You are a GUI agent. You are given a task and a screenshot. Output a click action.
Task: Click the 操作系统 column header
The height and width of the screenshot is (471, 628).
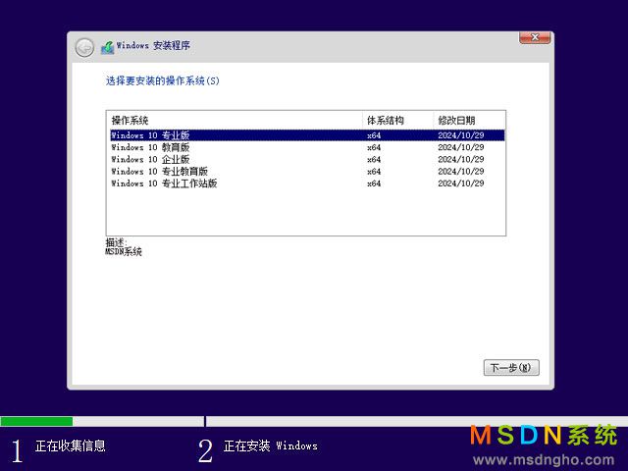(x=235, y=120)
